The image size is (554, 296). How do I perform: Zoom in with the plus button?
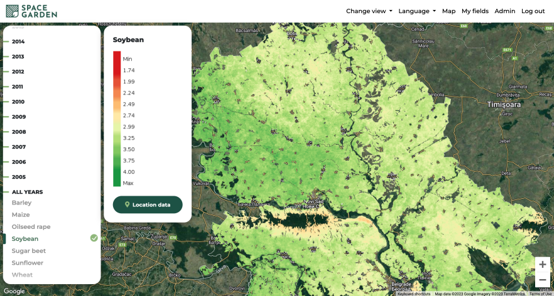[542, 265]
